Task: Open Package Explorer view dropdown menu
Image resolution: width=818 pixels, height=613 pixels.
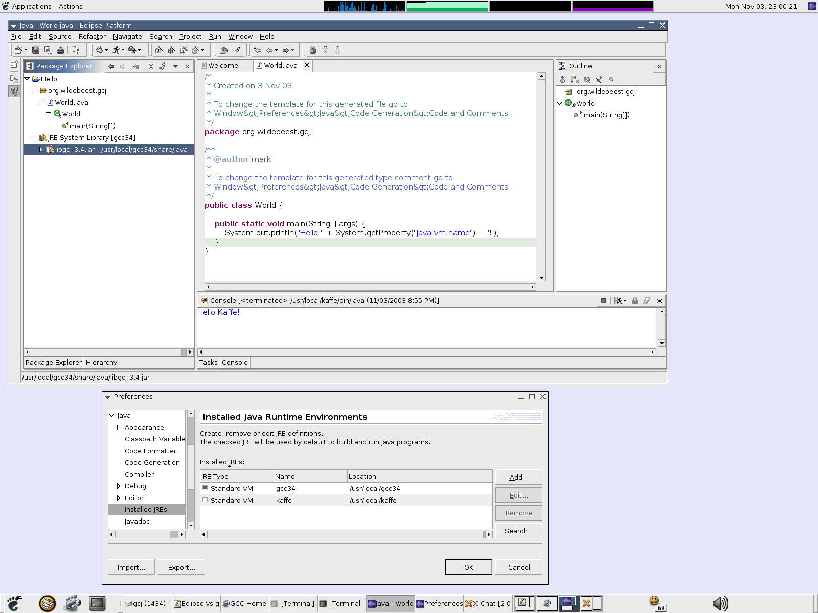Action: pyautogui.click(x=175, y=66)
